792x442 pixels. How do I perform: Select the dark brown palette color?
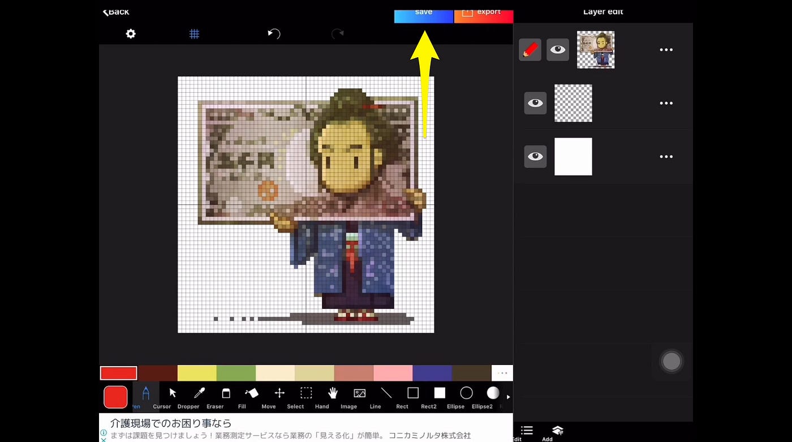pyautogui.click(x=158, y=373)
